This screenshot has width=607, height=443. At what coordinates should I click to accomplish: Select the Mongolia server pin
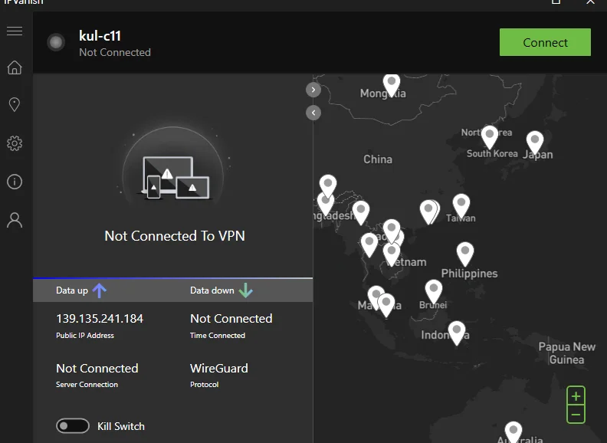tap(392, 85)
